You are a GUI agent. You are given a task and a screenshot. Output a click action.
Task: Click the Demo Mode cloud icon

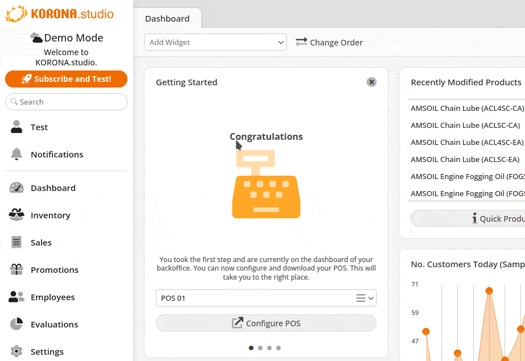click(x=36, y=38)
